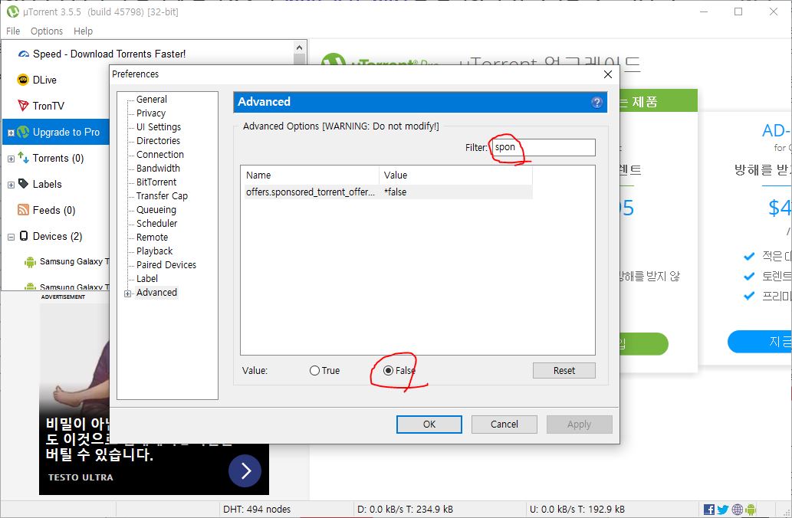Click the upload speed status entry

point(577,510)
